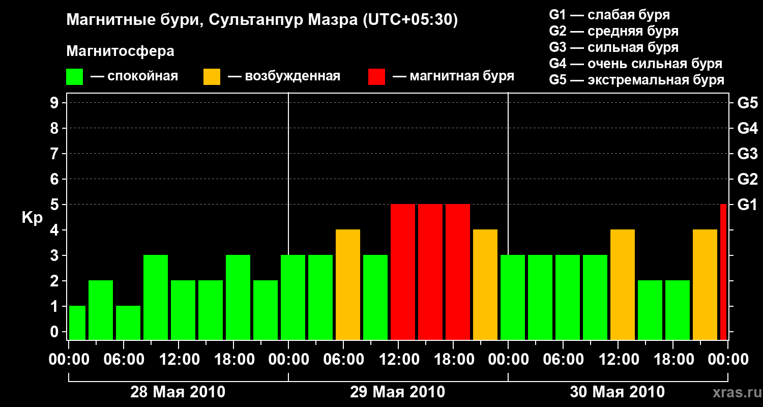This screenshot has width=763, height=407.
Task: Click the 12:00 time label above 28 Мая
Action: pos(179,360)
